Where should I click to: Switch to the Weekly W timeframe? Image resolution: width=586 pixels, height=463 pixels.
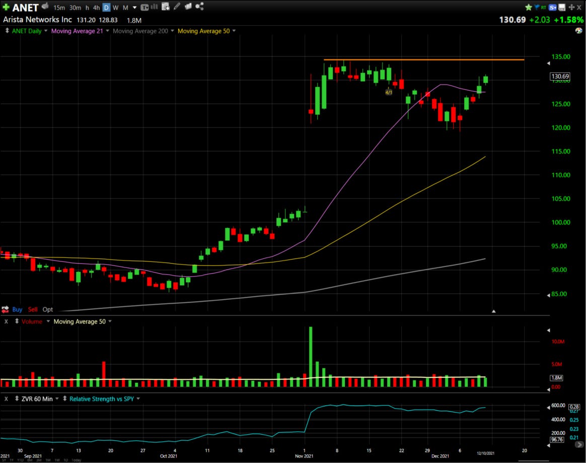[x=115, y=8]
